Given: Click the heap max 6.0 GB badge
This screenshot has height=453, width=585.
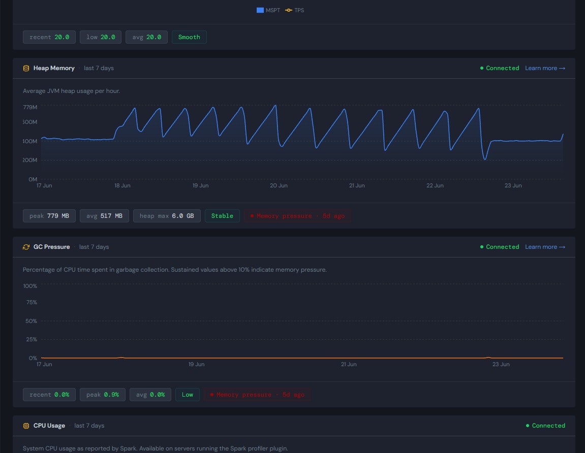Looking at the screenshot, I should [167, 216].
